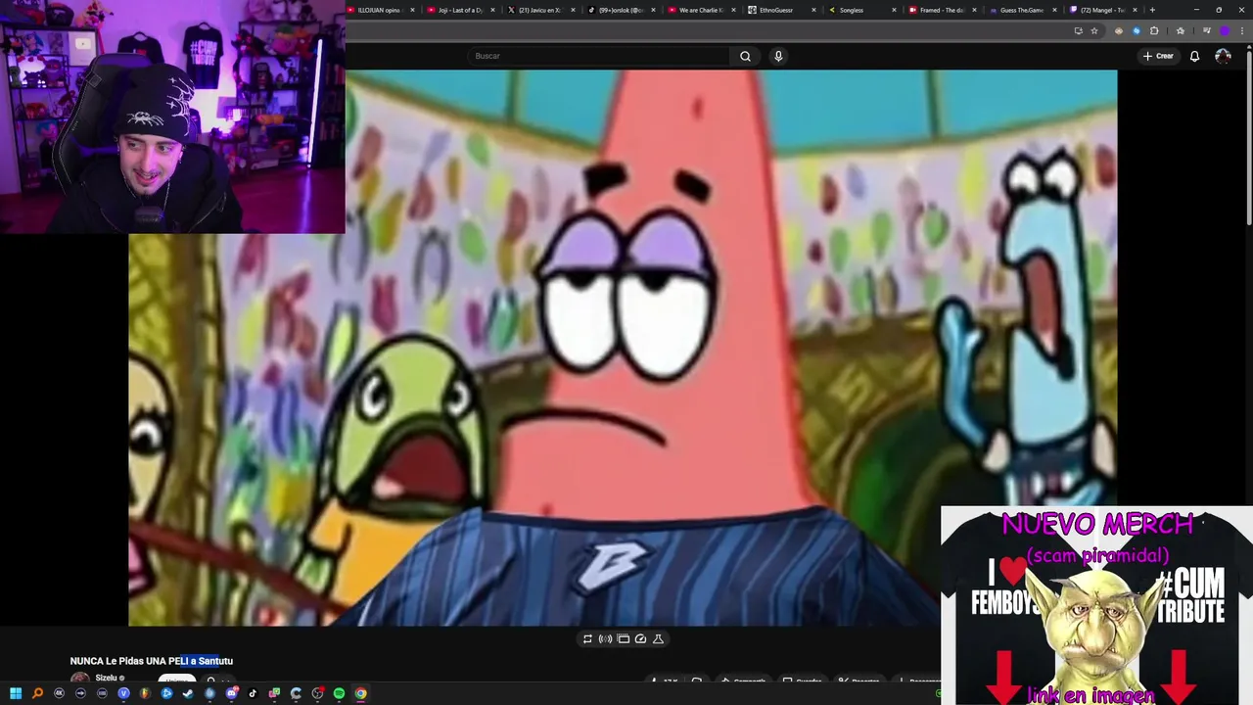Open the Mangel Twitch tab
This screenshot has height=705, width=1253.
pyautogui.click(x=1102, y=10)
